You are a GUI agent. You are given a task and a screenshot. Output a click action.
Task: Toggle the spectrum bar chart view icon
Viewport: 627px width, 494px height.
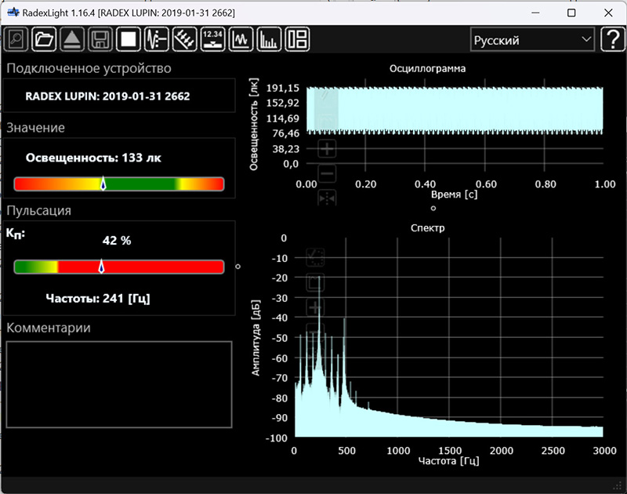click(x=269, y=39)
